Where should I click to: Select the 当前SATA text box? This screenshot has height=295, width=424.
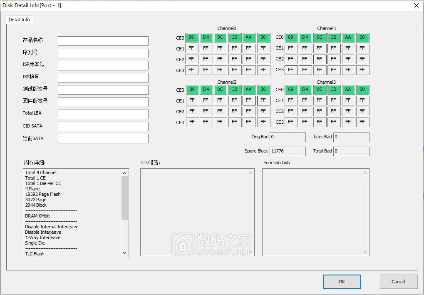tap(103, 138)
